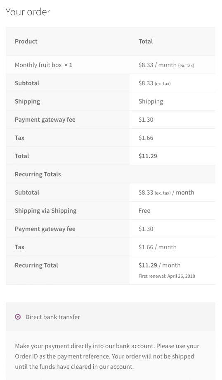Click the Shipping method value in first section

click(x=151, y=101)
